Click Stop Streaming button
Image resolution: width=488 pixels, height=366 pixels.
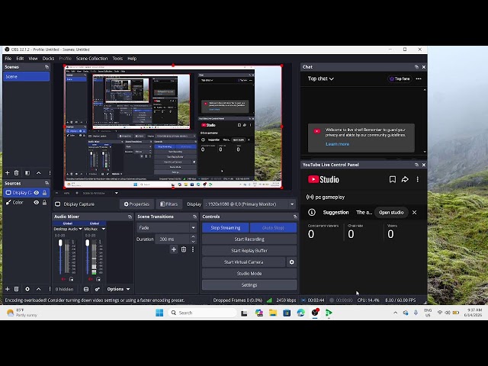pyautogui.click(x=226, y=228)
